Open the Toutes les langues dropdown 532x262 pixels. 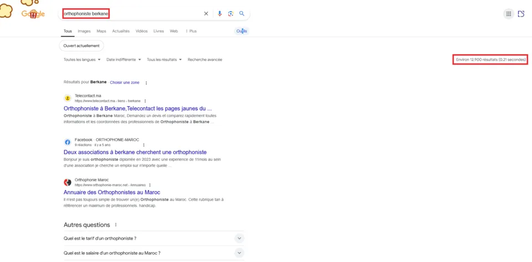coord(82,60)
